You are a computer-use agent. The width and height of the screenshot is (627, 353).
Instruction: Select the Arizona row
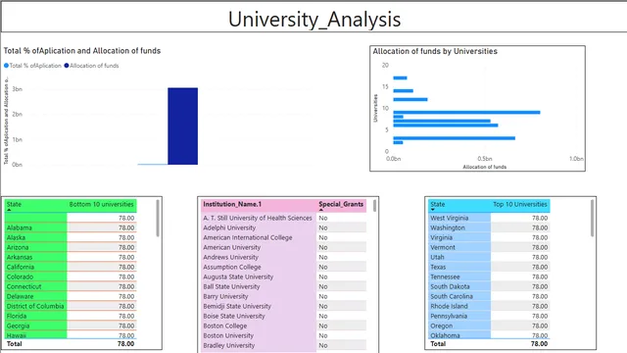coord(71,247)
